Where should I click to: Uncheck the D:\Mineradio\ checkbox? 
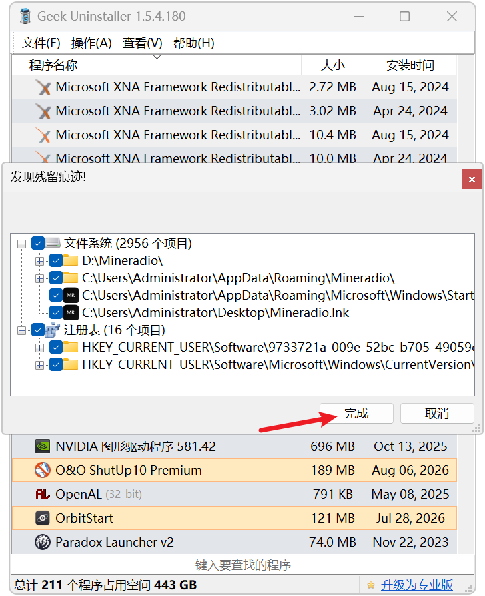coord(56,261)
